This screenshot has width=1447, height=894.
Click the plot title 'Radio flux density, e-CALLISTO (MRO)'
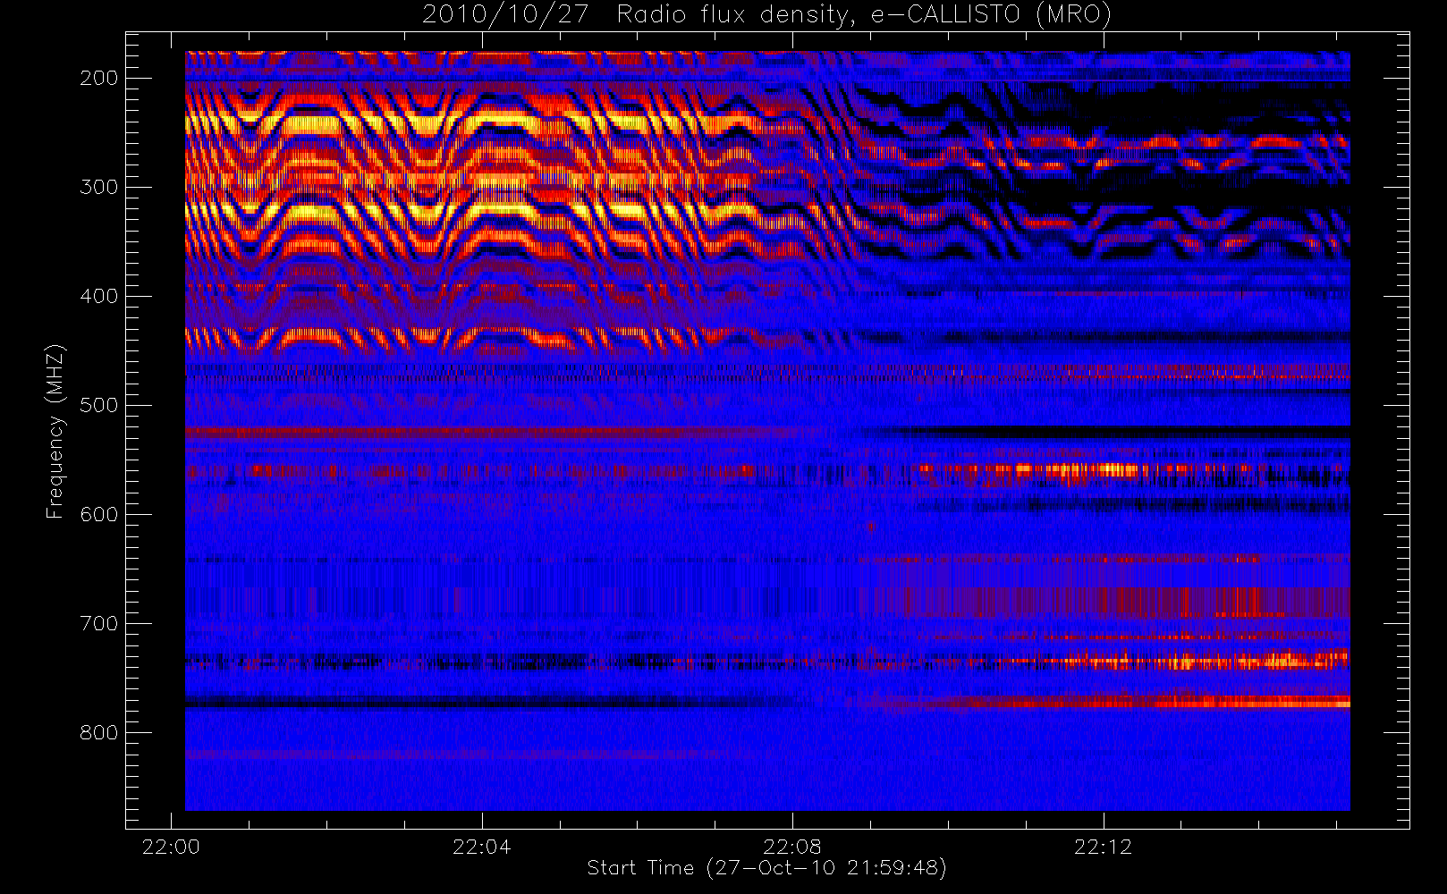point(864,15)
